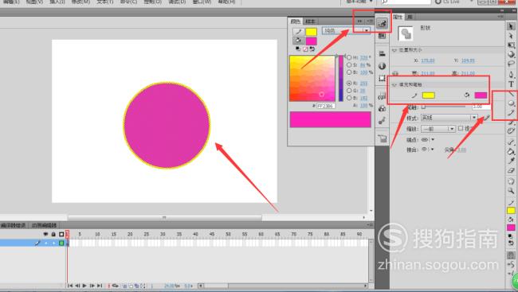The image size is (518, 292).
Task: Toggle the layer lock column icon
Action: [x=53, y=234]
